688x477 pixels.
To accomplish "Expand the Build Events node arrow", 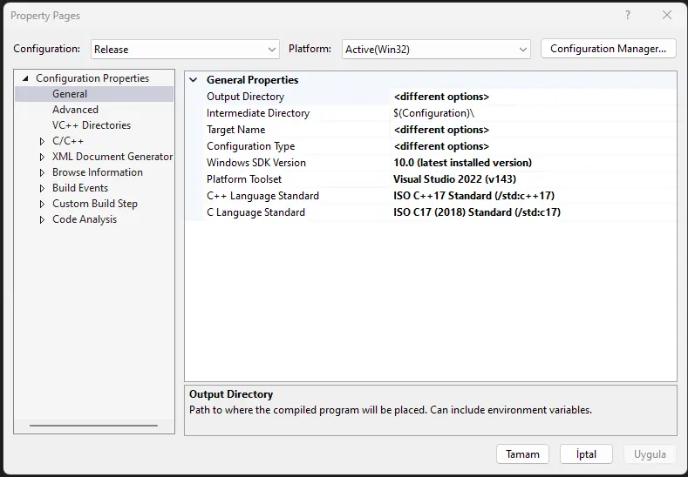I will tap(42, 188).
